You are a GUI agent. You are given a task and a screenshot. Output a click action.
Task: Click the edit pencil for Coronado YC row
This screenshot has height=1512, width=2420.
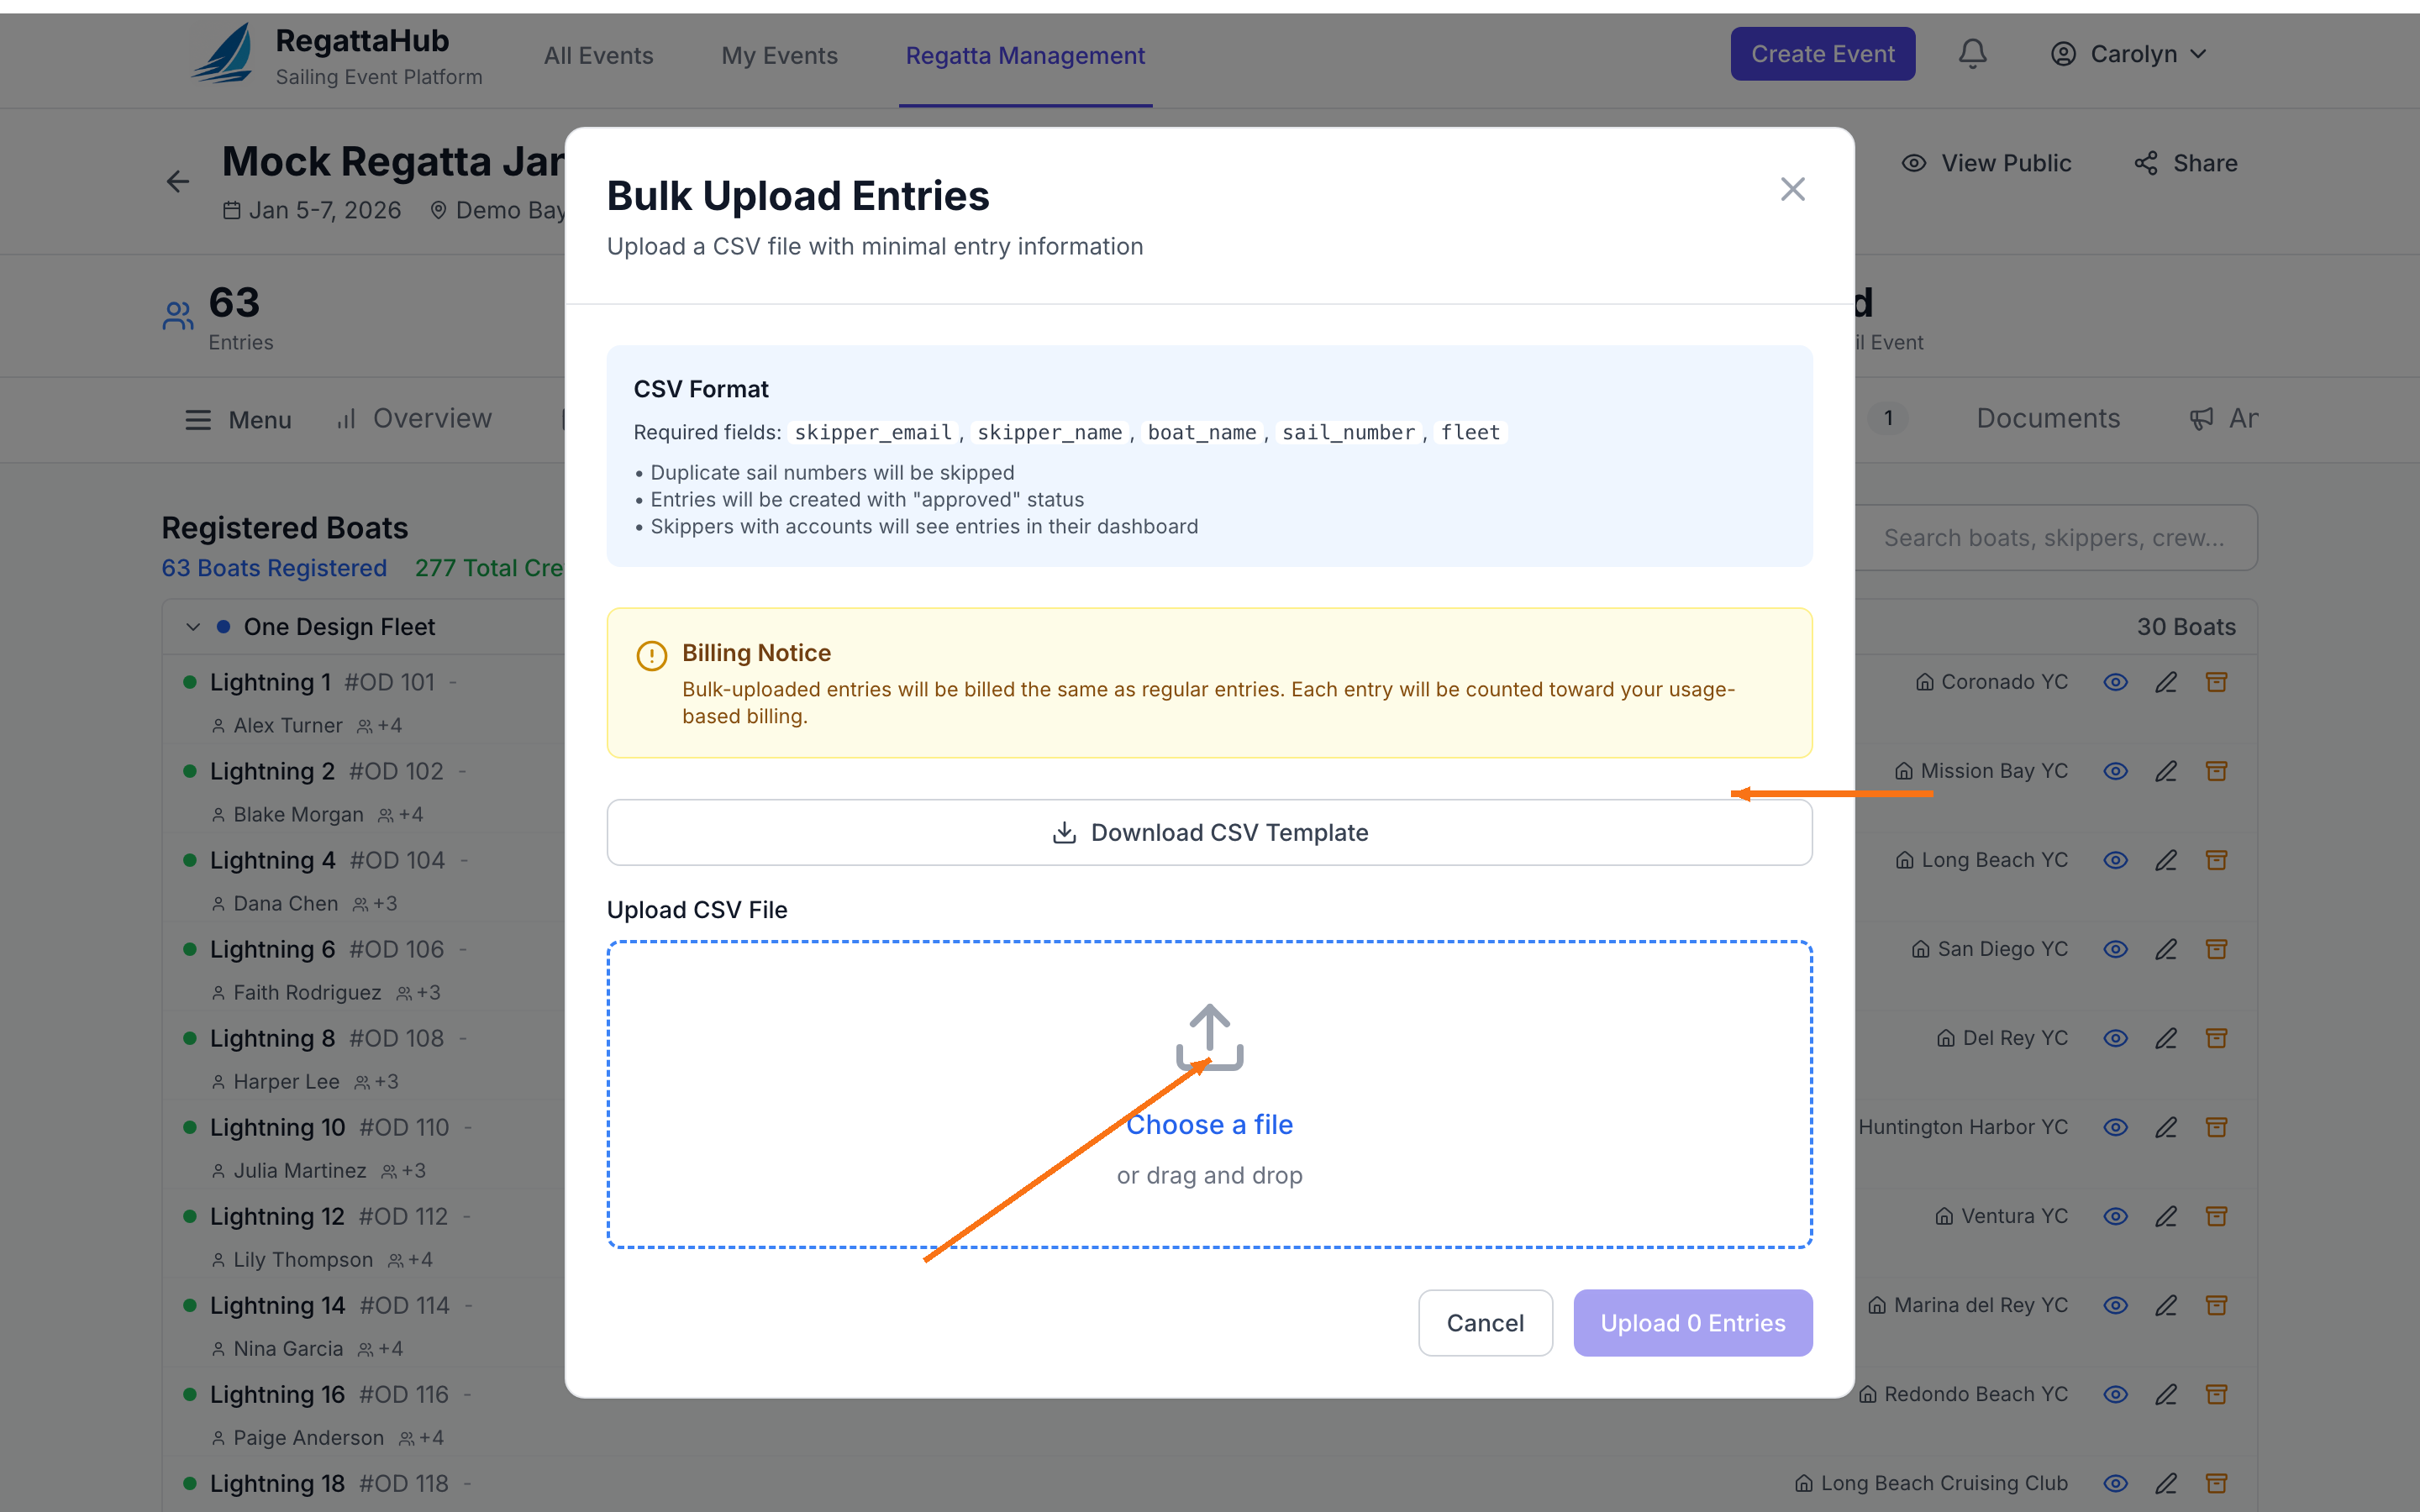pos(2166,682)
